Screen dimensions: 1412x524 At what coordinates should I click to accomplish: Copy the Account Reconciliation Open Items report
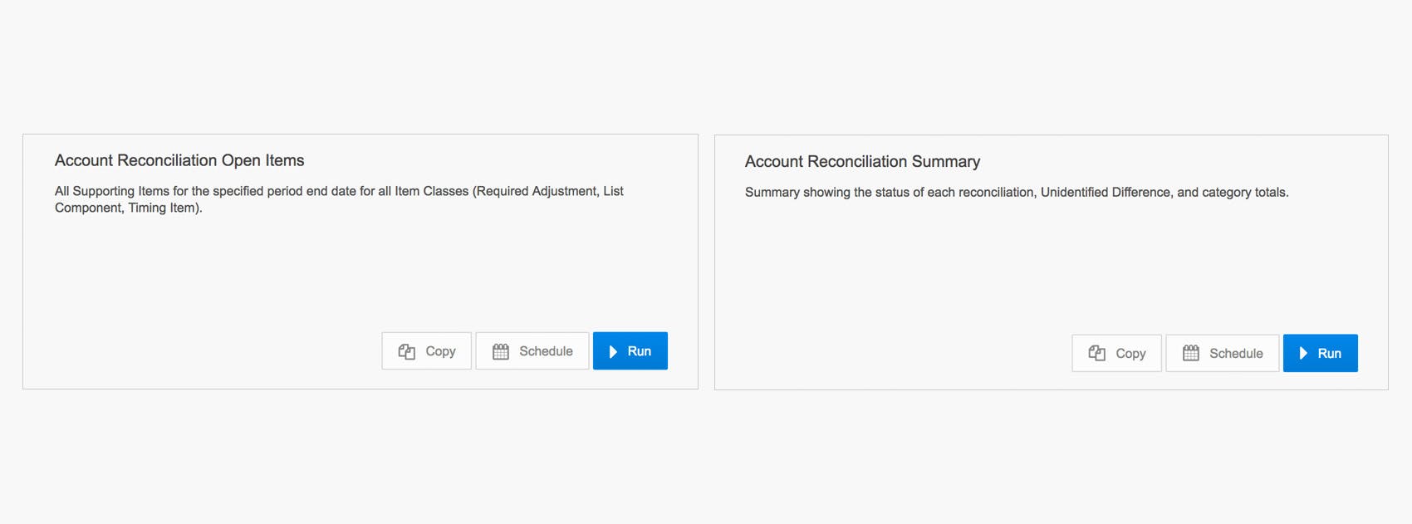point(426,351)
